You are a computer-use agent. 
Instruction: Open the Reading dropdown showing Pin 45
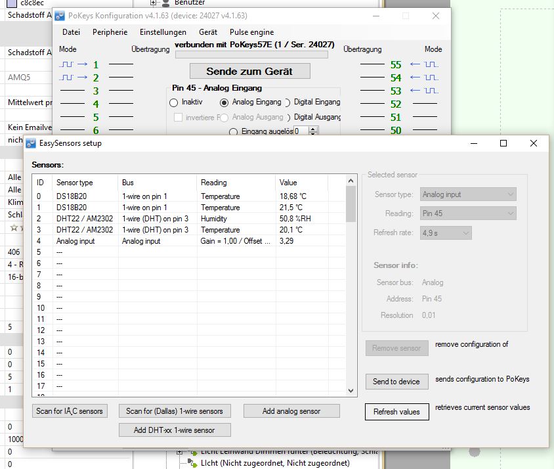pos(468,213)
